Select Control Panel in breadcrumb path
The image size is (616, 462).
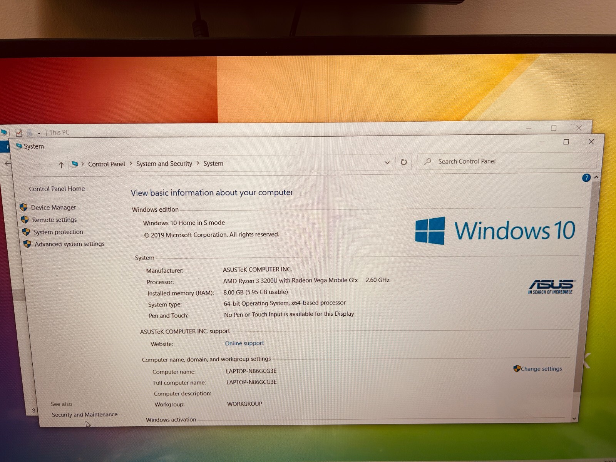tap(107, 164)
